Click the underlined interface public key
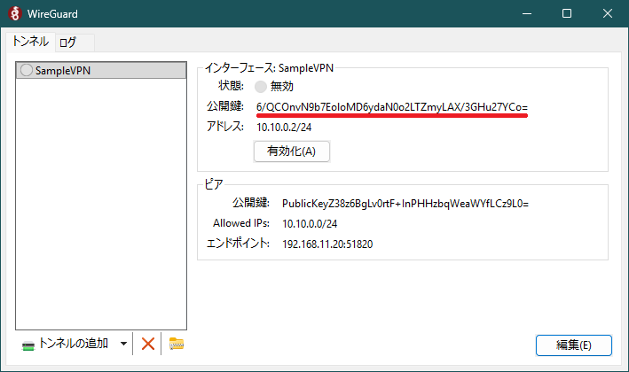Image resolution: width=629 pixels, height=372 pixels. [x=392, y=107]
